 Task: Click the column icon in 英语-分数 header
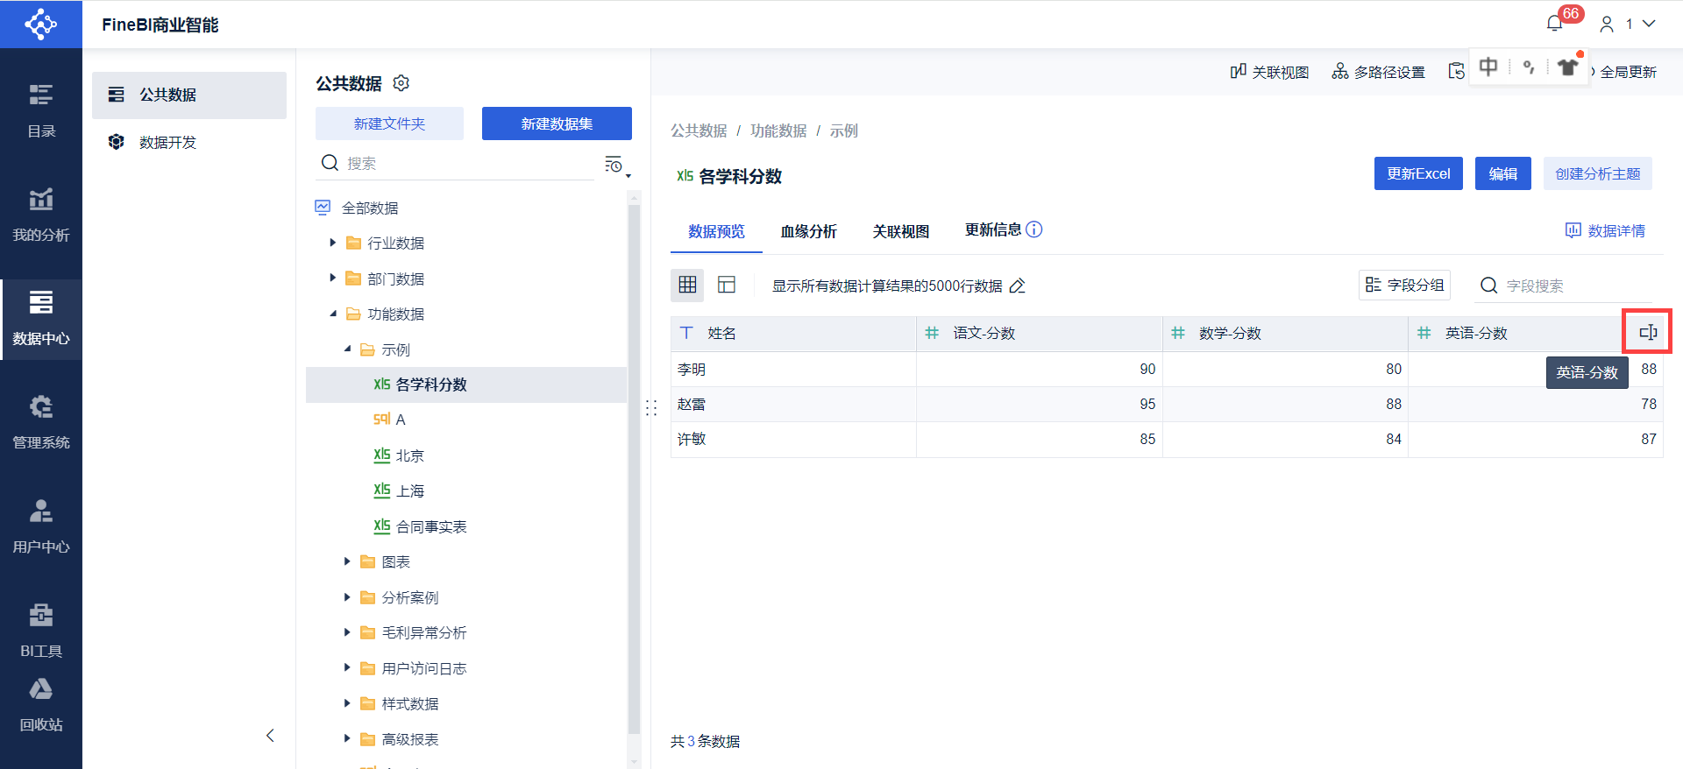click(x=1647, y=332)
